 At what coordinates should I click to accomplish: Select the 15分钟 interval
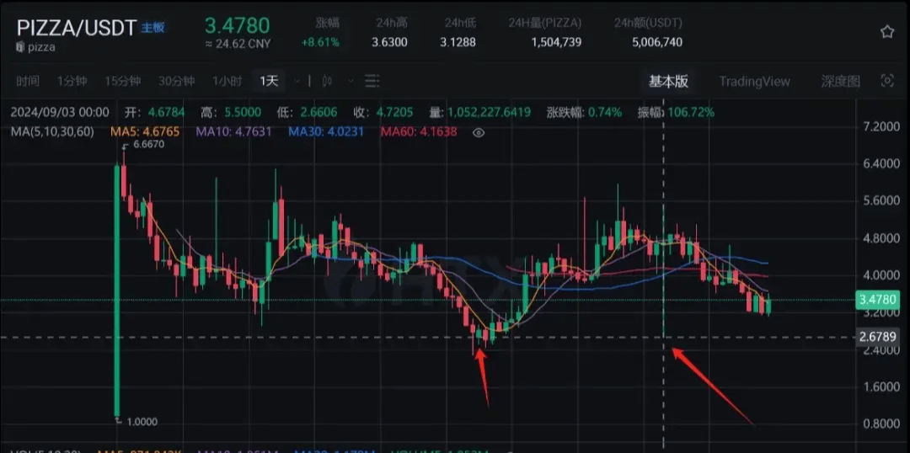click(x=122, y=81)
